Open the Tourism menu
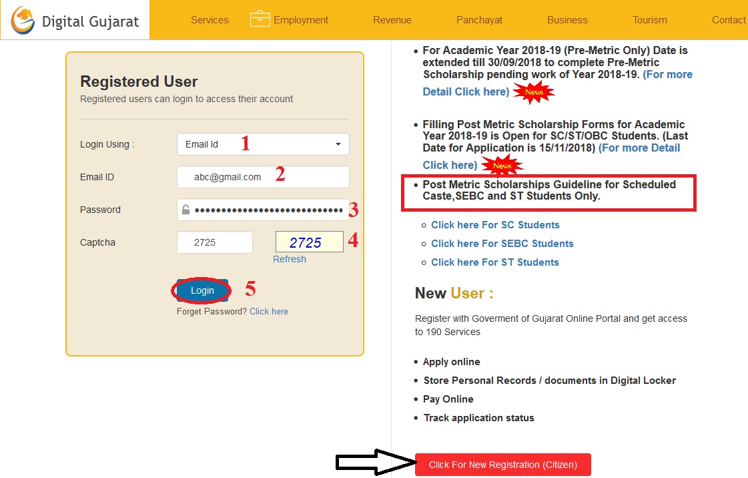Screen dimensions: 748x478 pyautogui.click(x=650, y=20)
